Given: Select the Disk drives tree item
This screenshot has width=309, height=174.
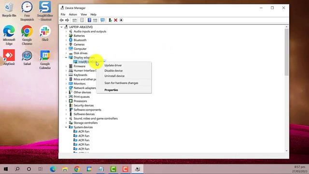Looking at the screenshot, I should [x=81, y=53].
